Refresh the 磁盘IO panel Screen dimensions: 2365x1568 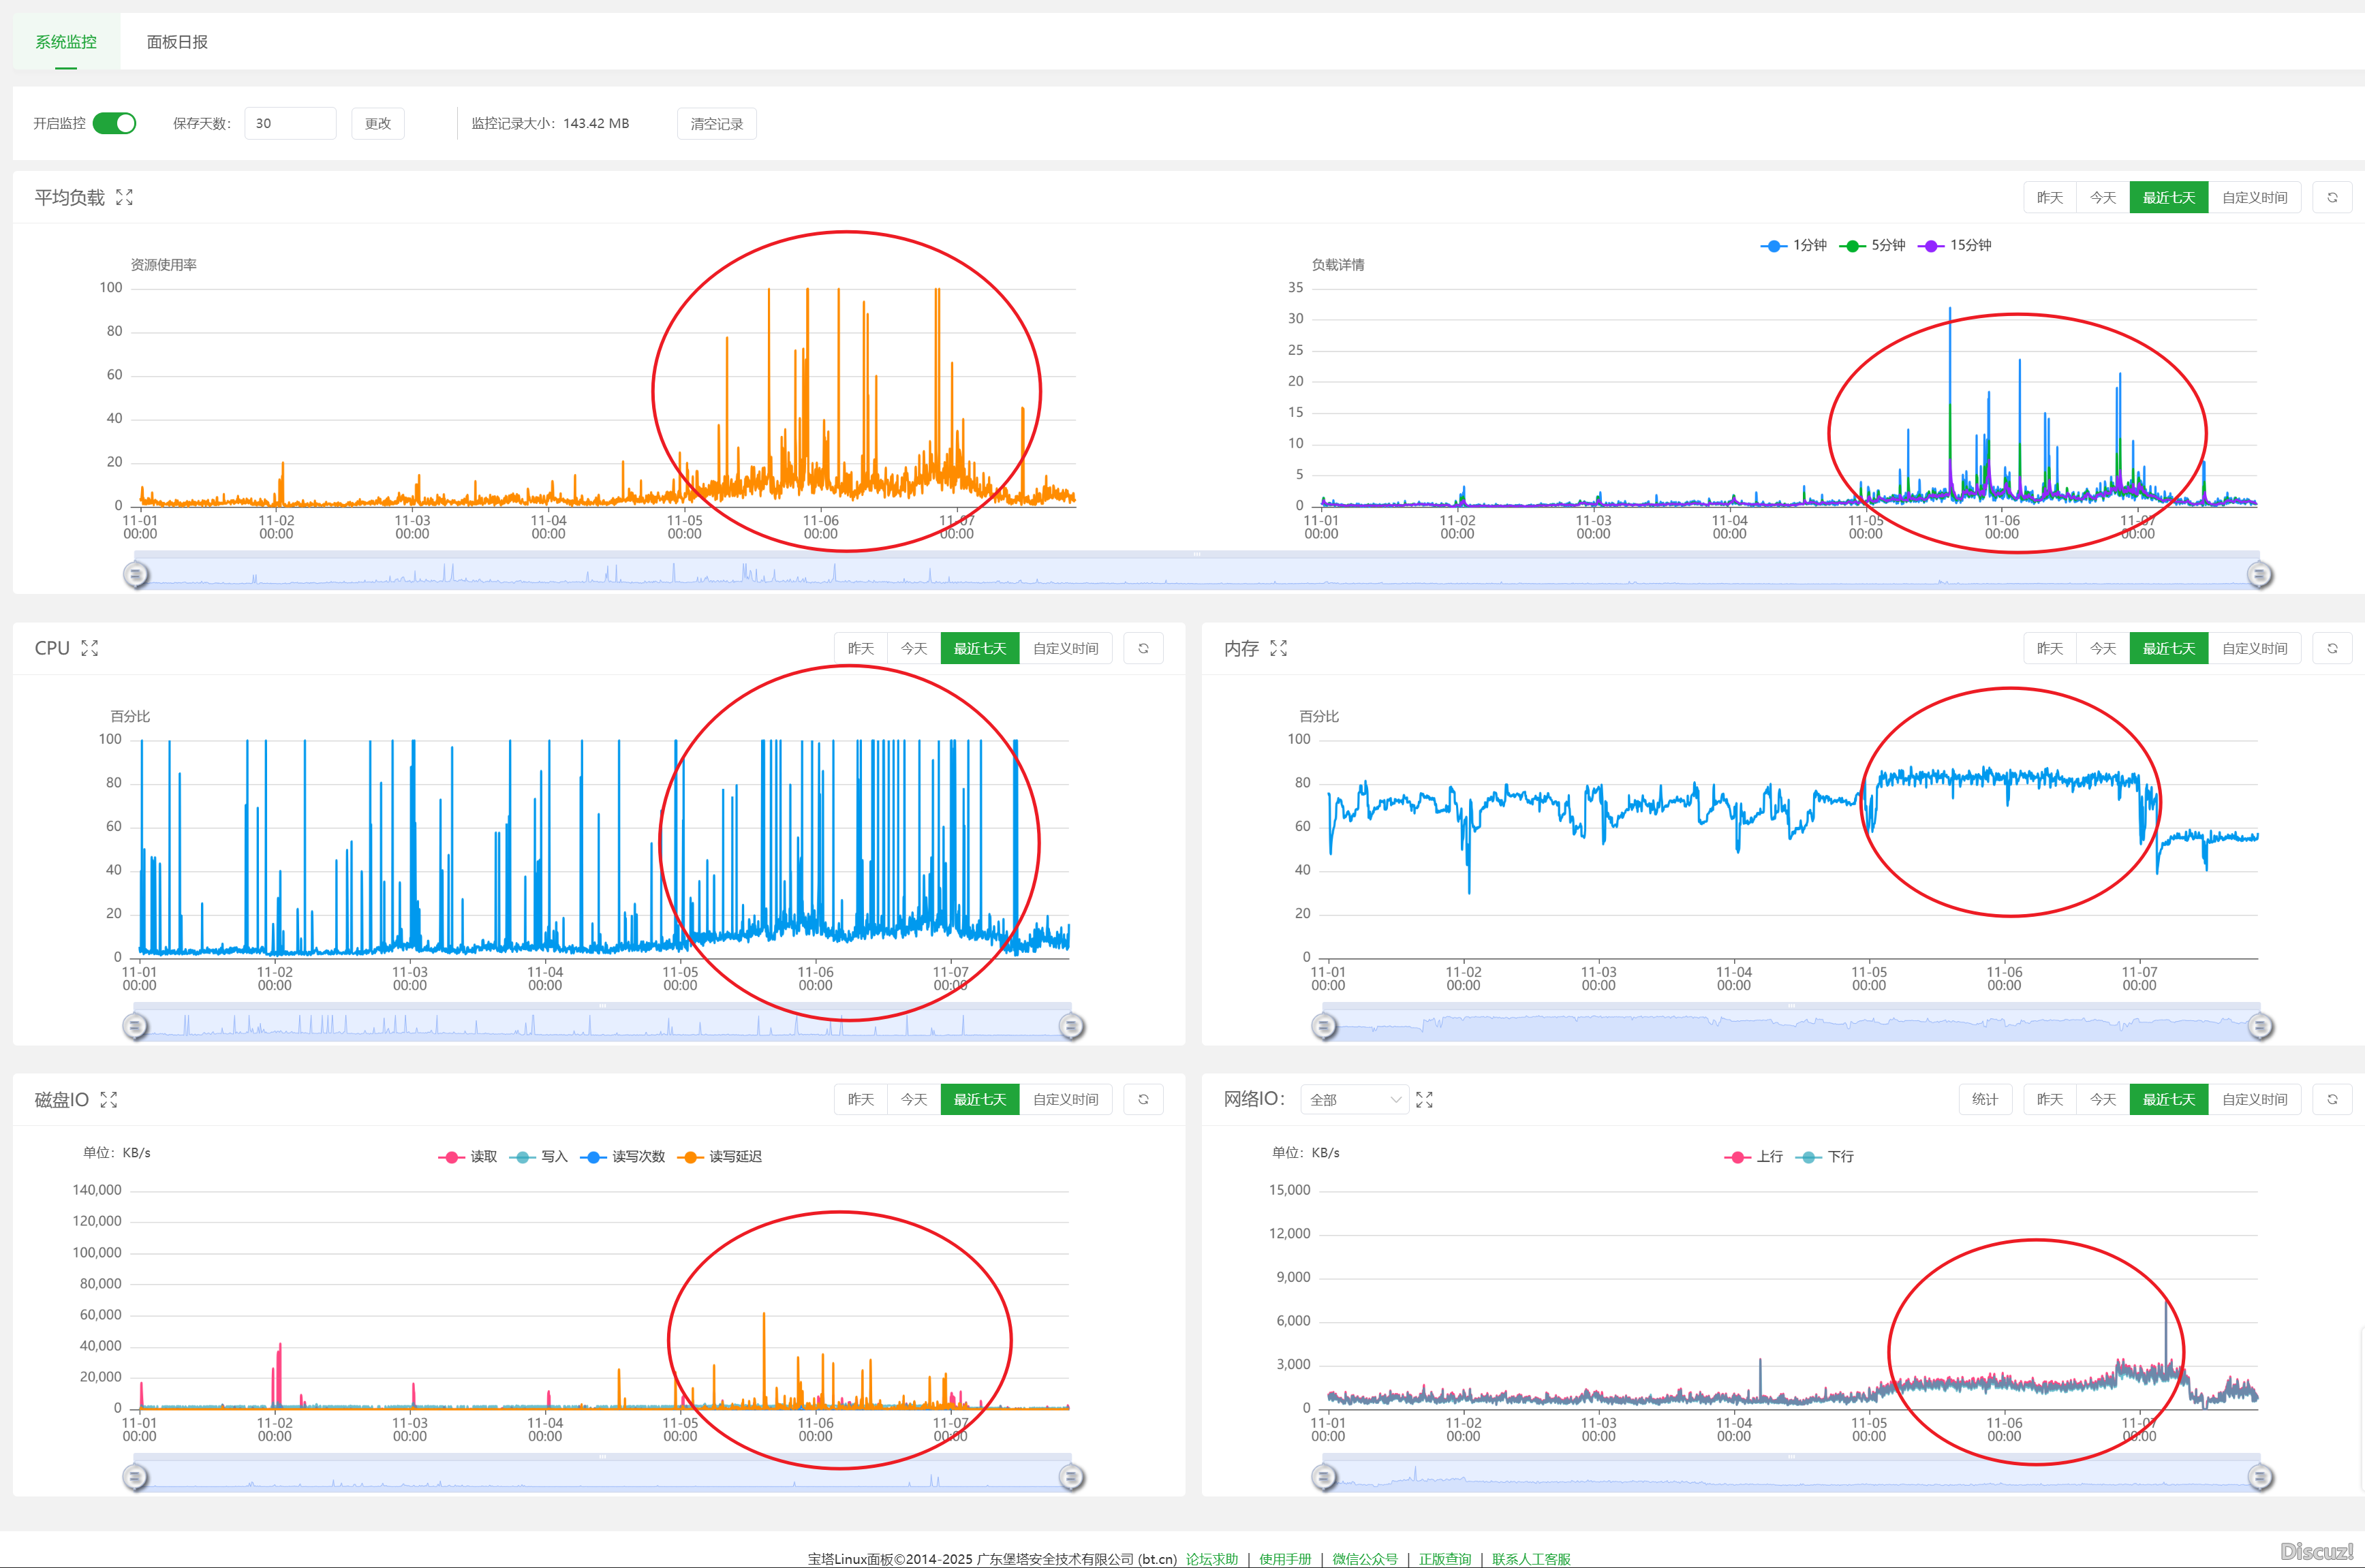point(1143,1099)
